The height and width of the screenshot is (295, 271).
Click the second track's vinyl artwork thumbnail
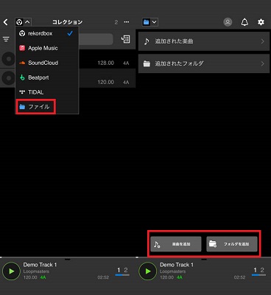(8, 78)
